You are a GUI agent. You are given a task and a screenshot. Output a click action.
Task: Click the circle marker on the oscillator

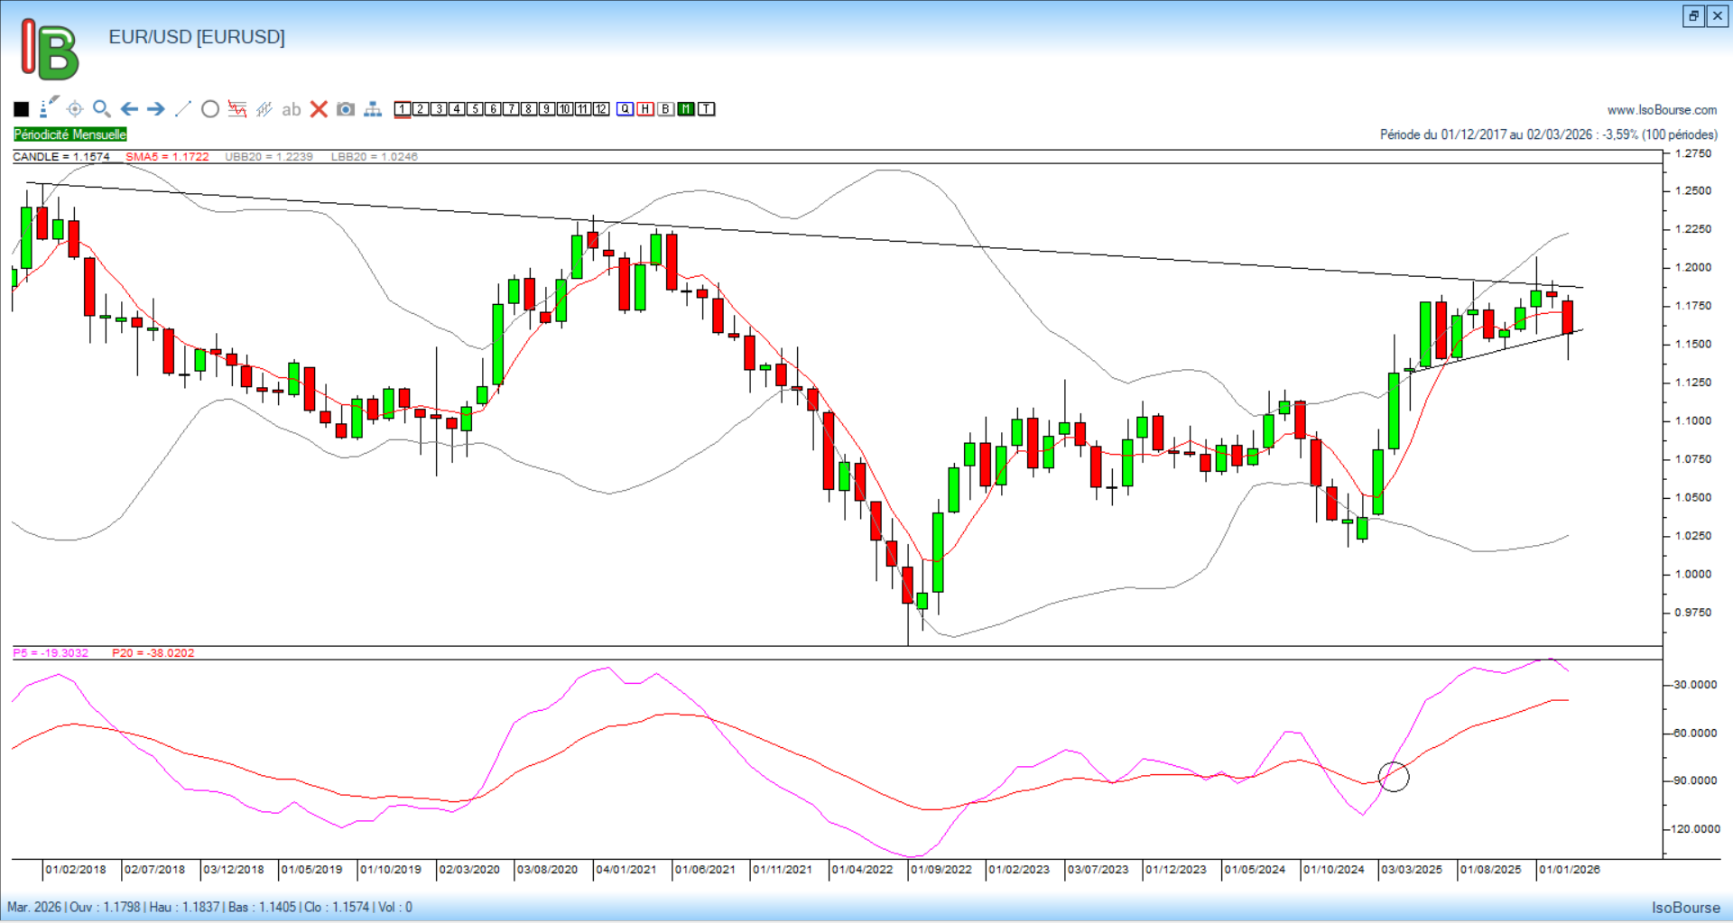pyautogui.click(x=1394, y=776)
